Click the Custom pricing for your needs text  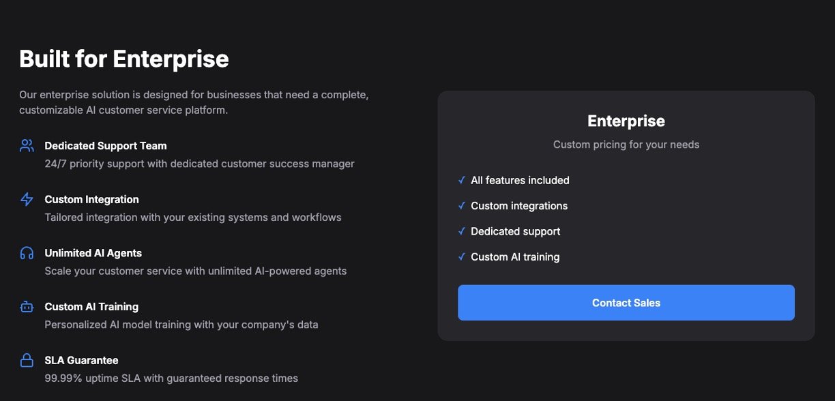coord(626,145)
